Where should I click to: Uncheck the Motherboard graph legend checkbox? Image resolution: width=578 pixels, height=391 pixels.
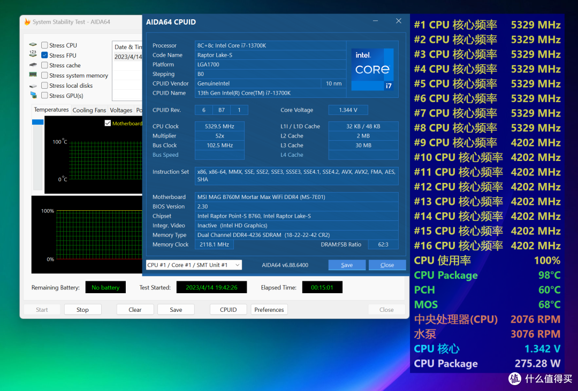tap(108, 123)
